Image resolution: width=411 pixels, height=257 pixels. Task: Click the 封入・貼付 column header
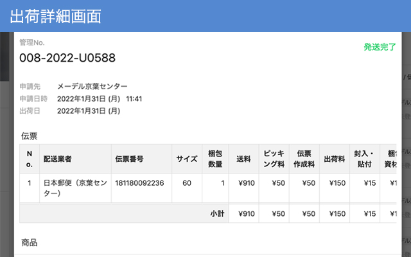click(x=365, y=158)
